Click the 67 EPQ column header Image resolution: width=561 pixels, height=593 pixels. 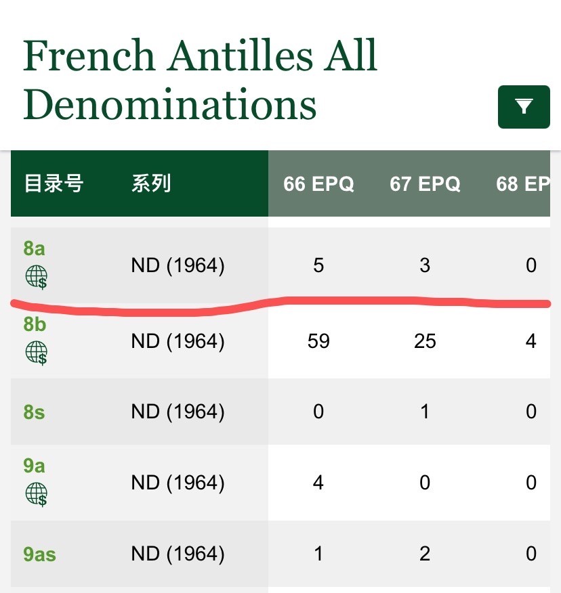(x=425, y=183)
